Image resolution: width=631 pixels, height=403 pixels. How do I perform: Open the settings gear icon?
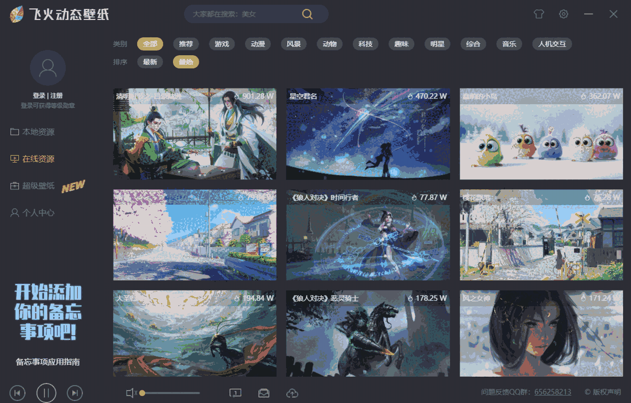563,14
